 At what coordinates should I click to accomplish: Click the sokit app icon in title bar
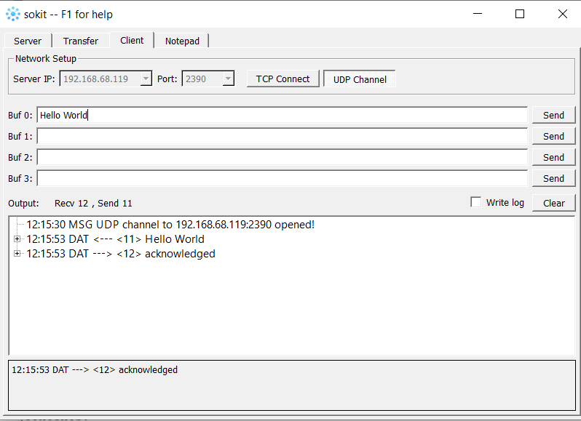(12, 14)
